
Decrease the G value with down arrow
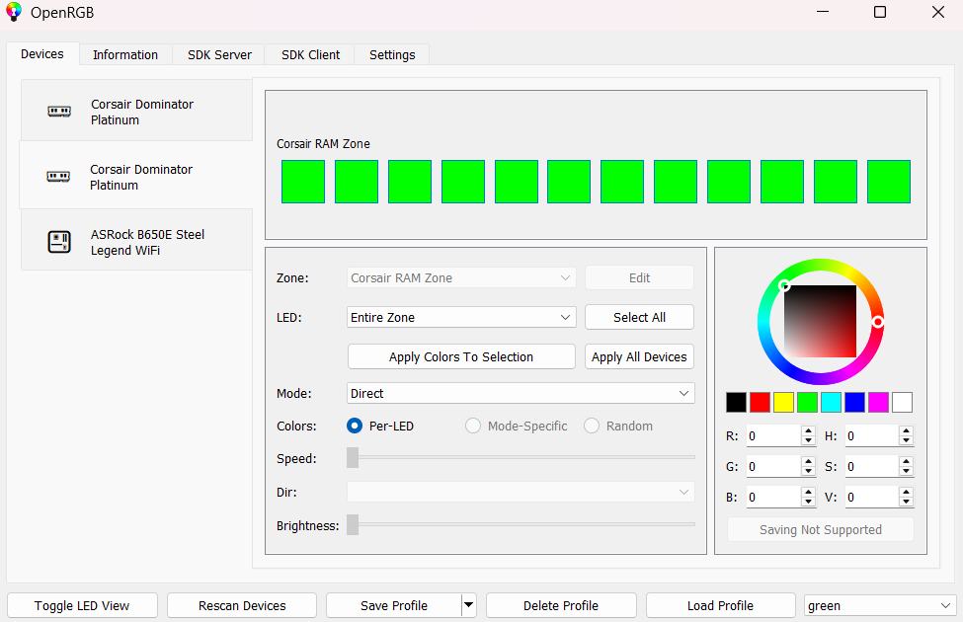(808, 471)
